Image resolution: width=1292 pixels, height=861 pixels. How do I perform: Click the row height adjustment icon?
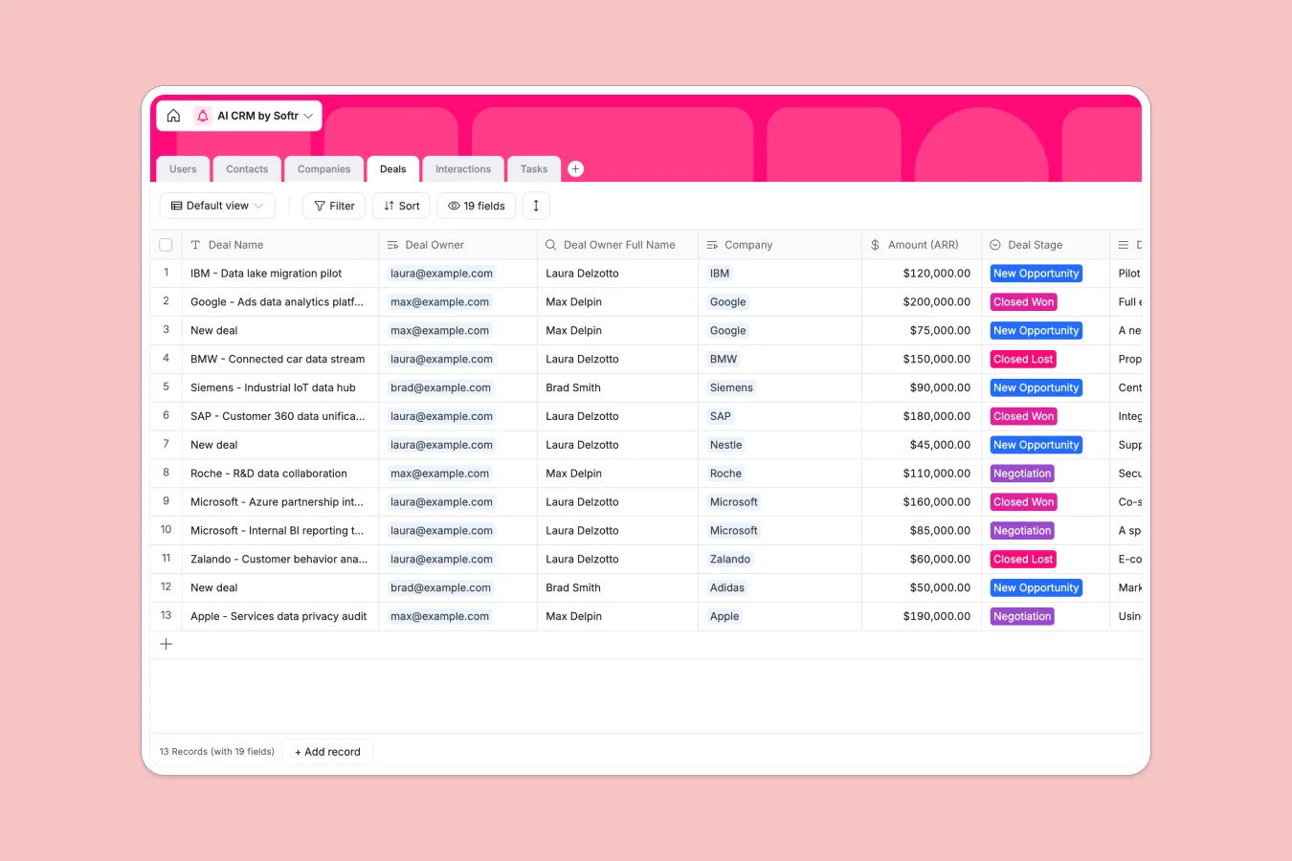pos(536,206)
